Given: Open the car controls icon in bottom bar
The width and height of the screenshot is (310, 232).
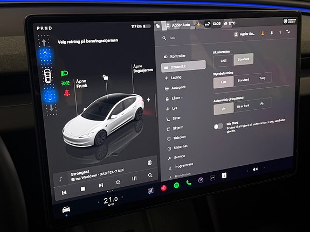Looking at the screenshot, I should click(66, 209).
